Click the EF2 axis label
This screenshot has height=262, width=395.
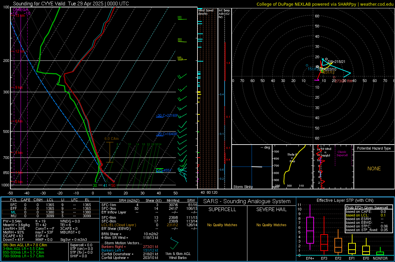point(338,258)
